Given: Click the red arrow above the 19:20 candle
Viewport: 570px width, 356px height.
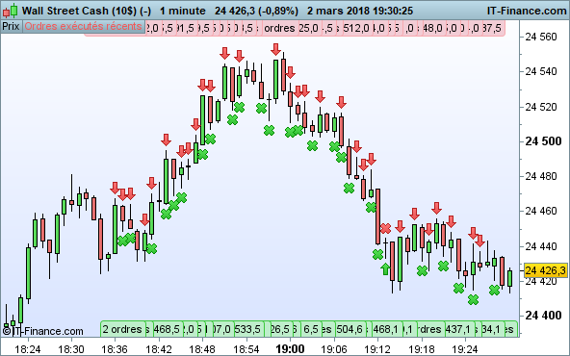Looking at the screenshot, I should coord(436,208).
